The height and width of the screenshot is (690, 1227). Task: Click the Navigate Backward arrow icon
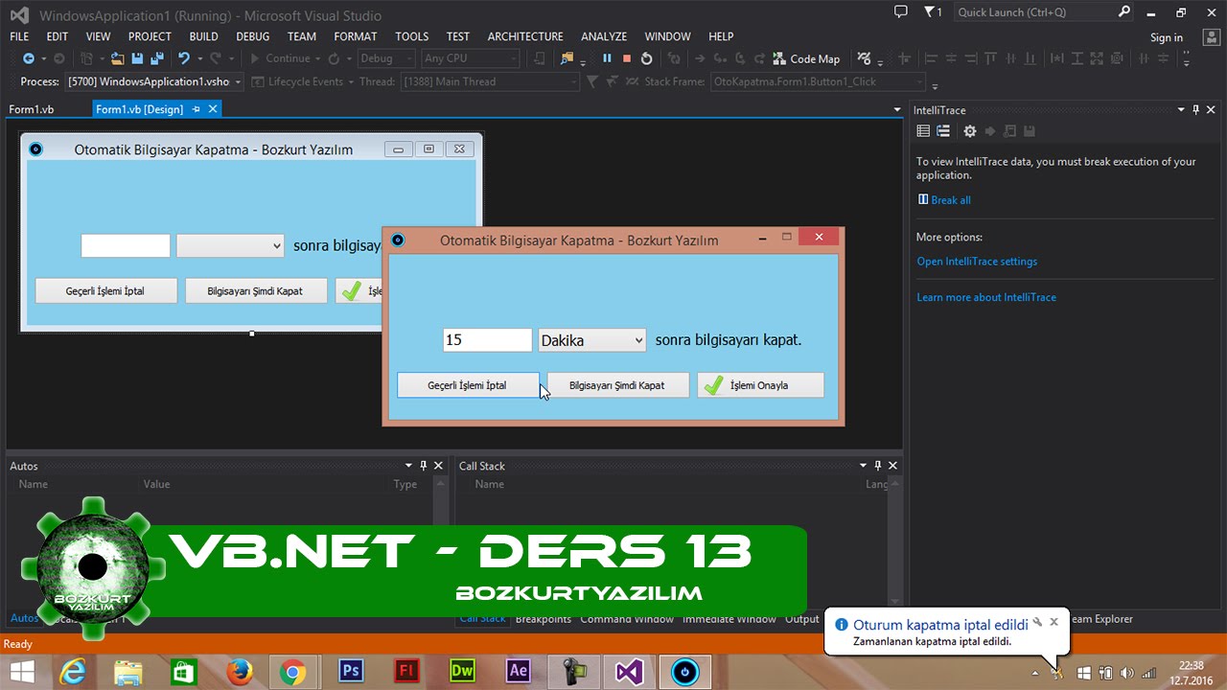click(x=28, y=58)
